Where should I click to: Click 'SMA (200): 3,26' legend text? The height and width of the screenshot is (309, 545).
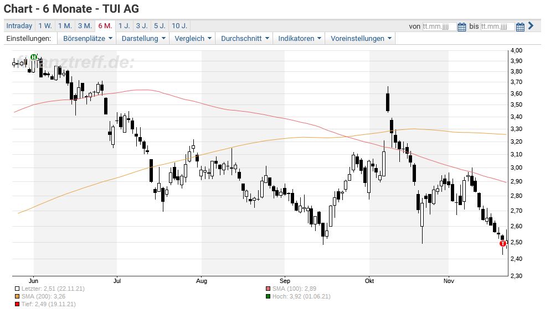43,296
